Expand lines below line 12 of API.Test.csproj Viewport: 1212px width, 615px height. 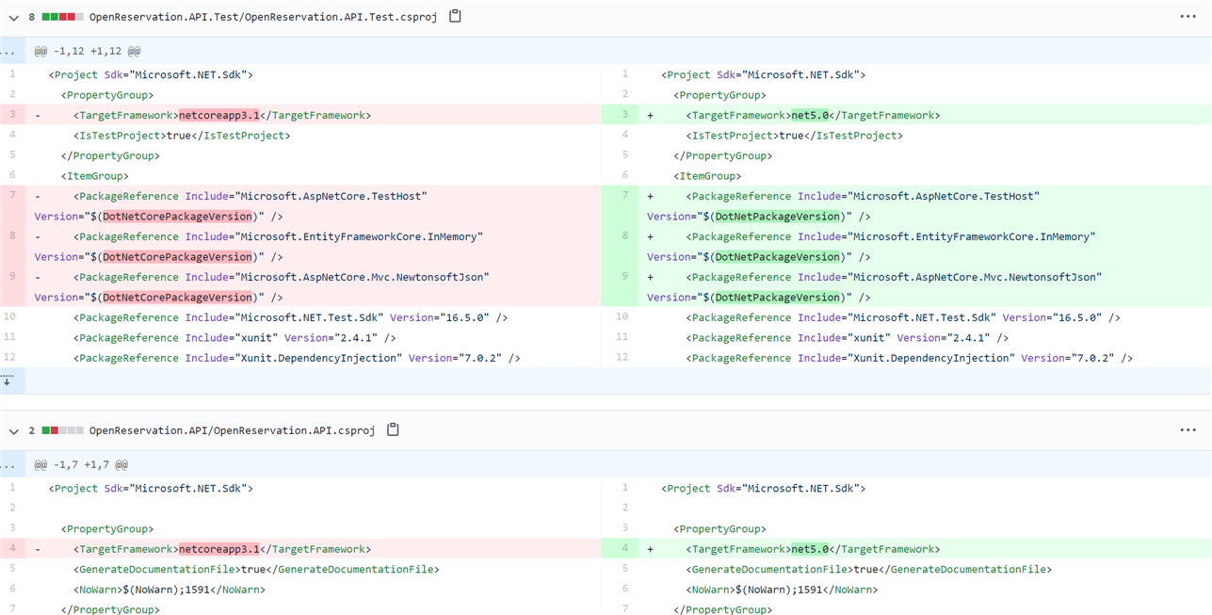[8, 380]
